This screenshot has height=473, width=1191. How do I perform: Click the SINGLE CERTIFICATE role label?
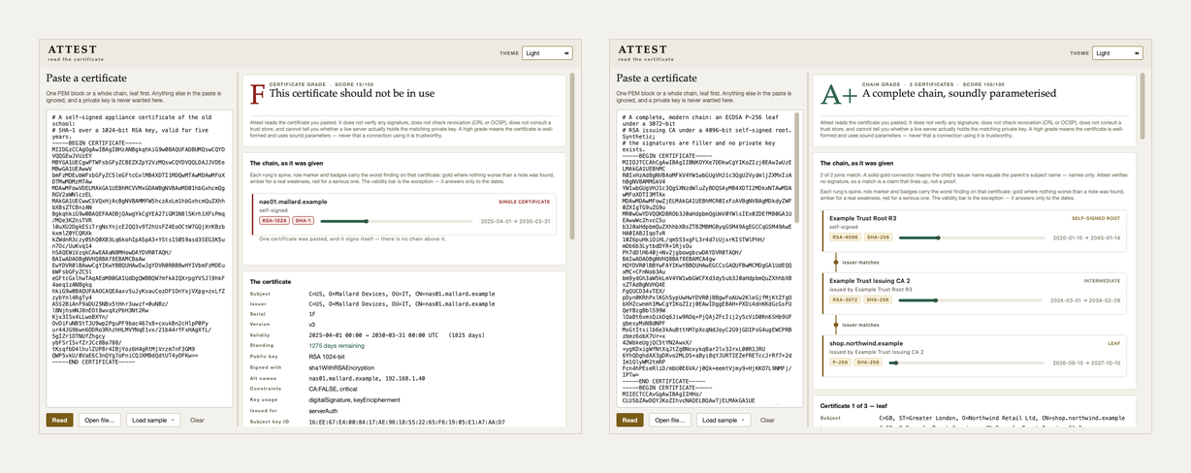click(525, 202)
